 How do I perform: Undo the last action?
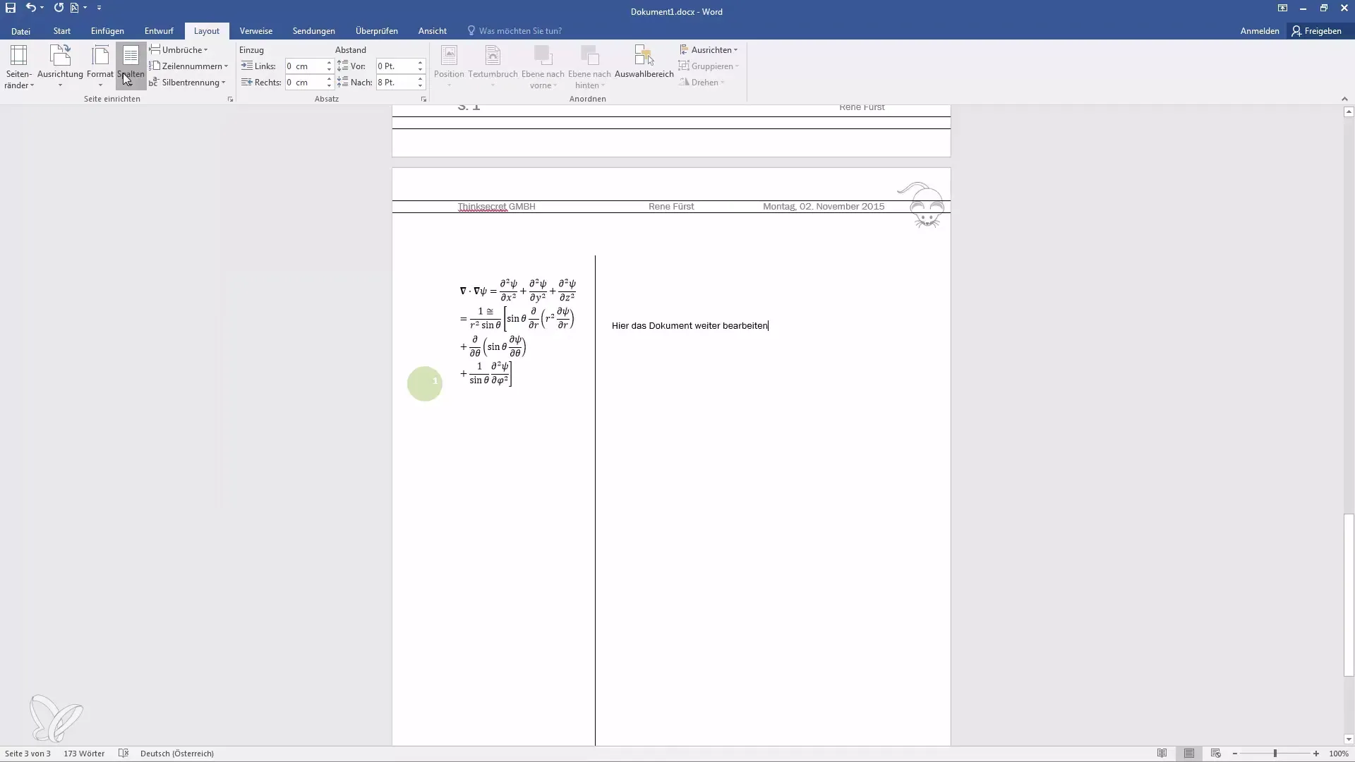[30, 8]
